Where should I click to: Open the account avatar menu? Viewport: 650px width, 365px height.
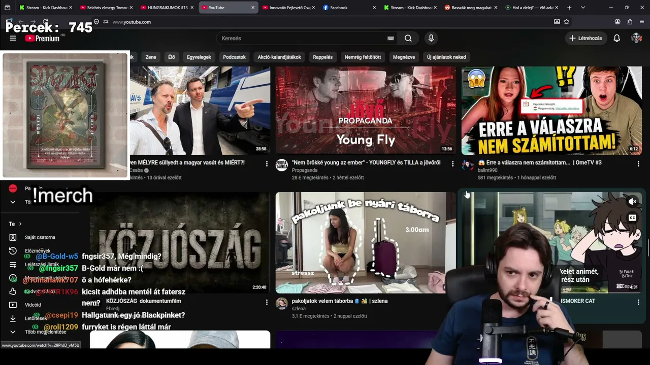coord(636,38)
